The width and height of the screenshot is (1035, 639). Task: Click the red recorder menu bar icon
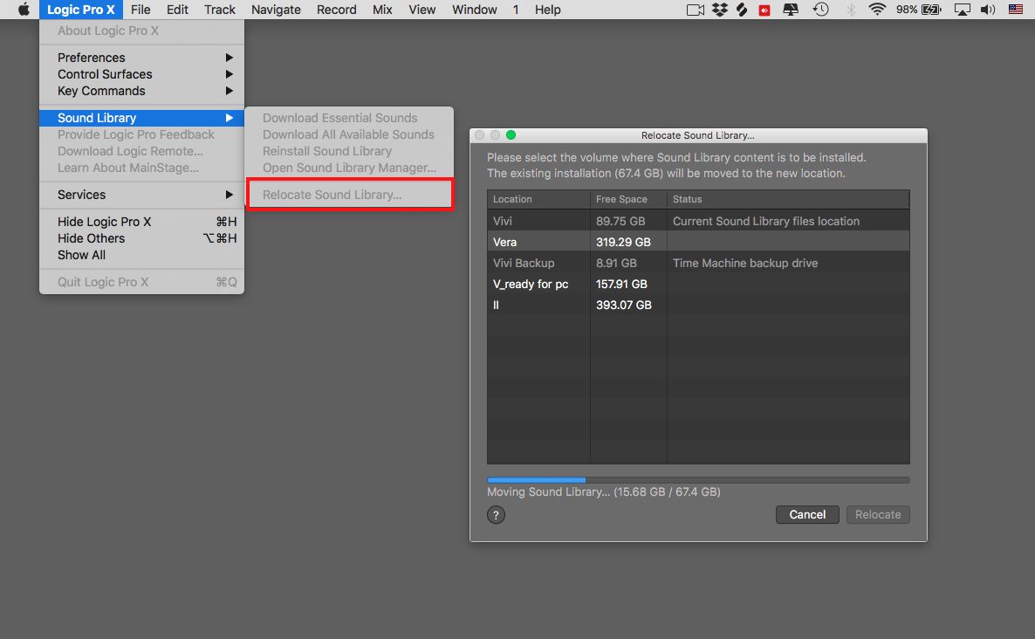[x=764, y=10]
